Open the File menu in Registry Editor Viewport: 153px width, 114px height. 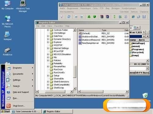38,26
